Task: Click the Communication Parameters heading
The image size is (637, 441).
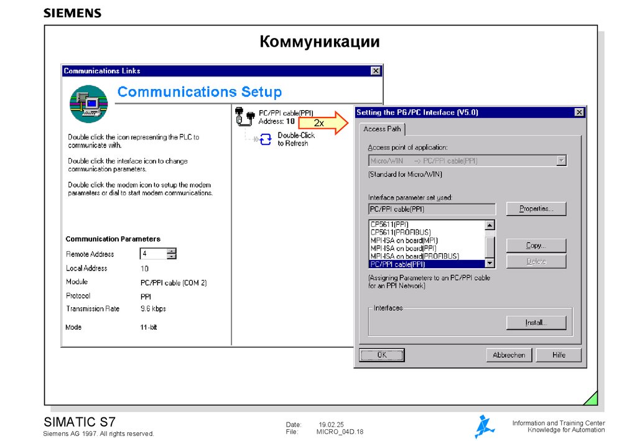Action: point(113,239)
